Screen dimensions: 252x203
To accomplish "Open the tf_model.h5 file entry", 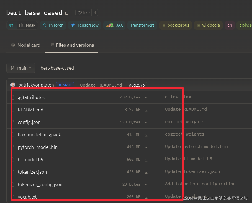I will coord(30,160).
